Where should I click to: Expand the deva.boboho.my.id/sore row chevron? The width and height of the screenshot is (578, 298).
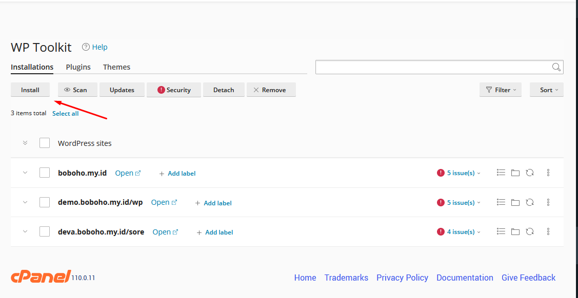pyautogui.click(x=25, y=231)
